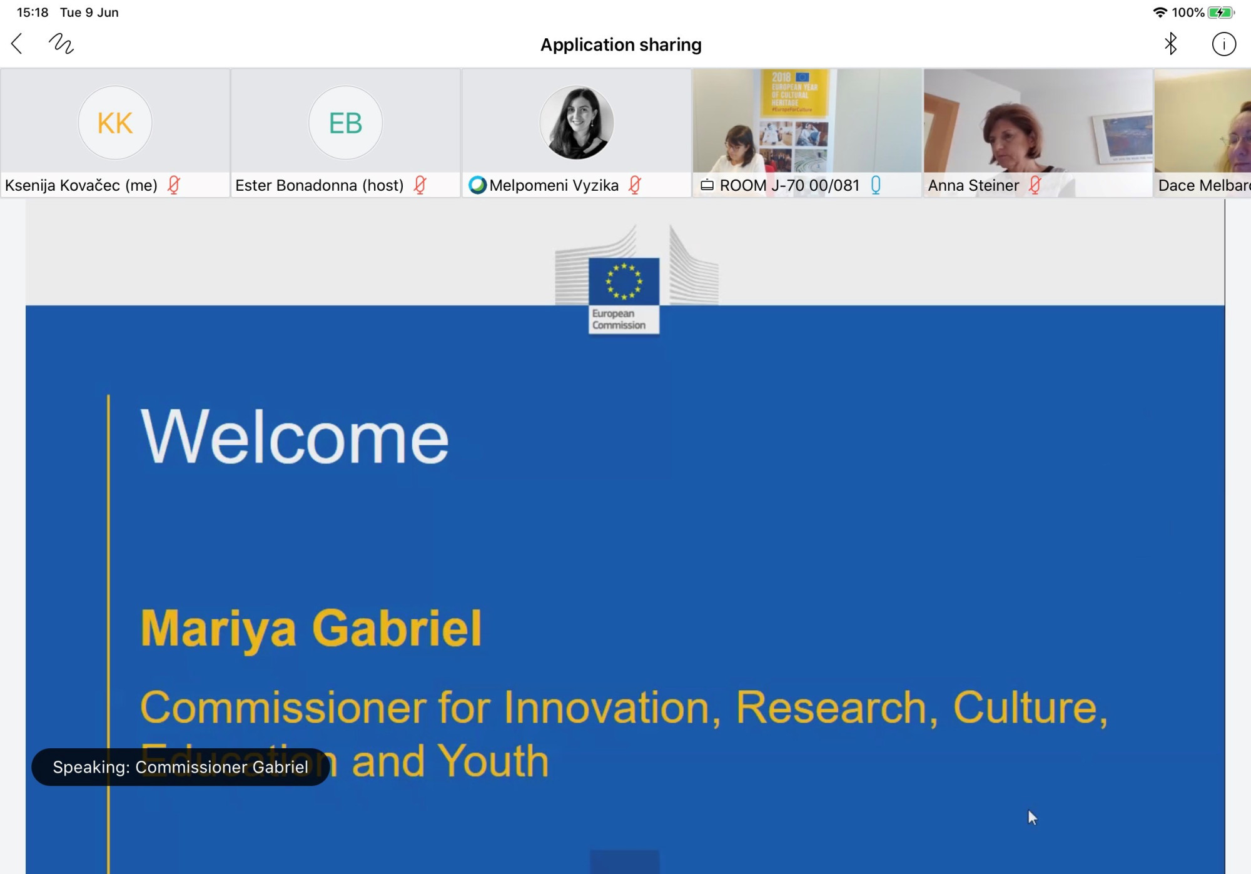
Task: Select Melpomeni Vyzika's profile photo
Action: click(576, 123)
